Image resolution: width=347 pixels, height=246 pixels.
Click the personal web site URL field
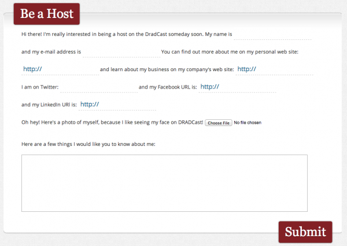pyautogui.click(x=60, y=69)
